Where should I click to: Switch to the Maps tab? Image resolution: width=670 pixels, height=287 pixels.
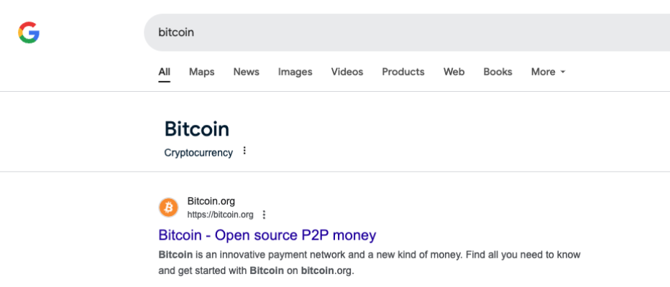point(202,72)
